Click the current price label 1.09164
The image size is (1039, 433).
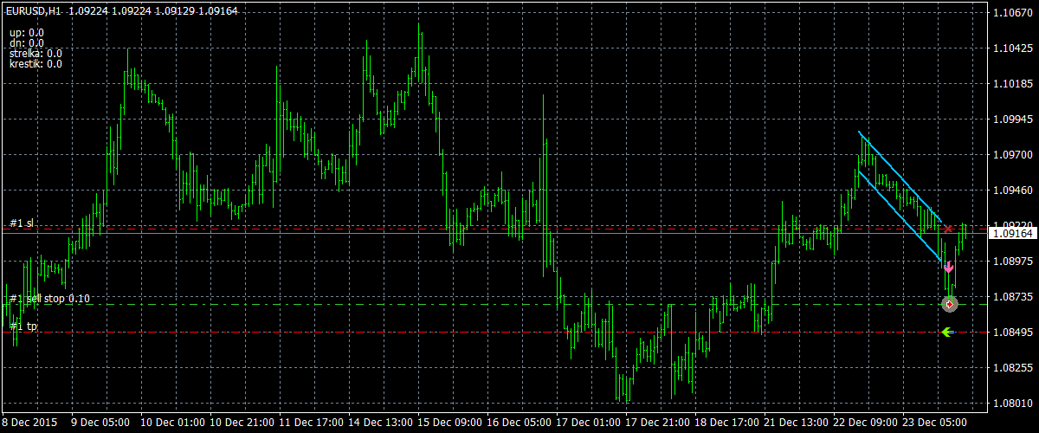(1013, 233)
